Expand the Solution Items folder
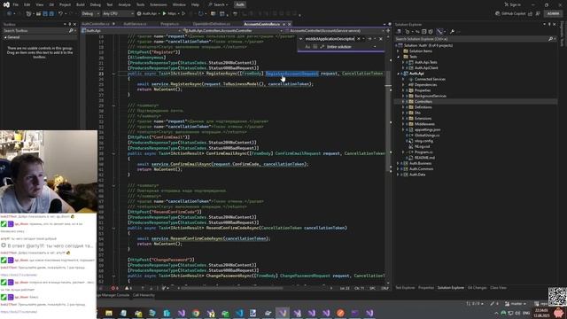The width and height of the screenshot is (567, 319). click(x=399, y=51)
